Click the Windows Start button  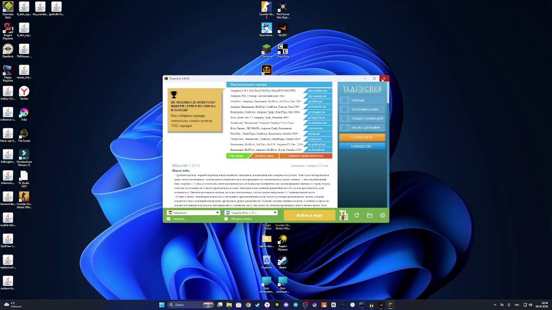162,305
